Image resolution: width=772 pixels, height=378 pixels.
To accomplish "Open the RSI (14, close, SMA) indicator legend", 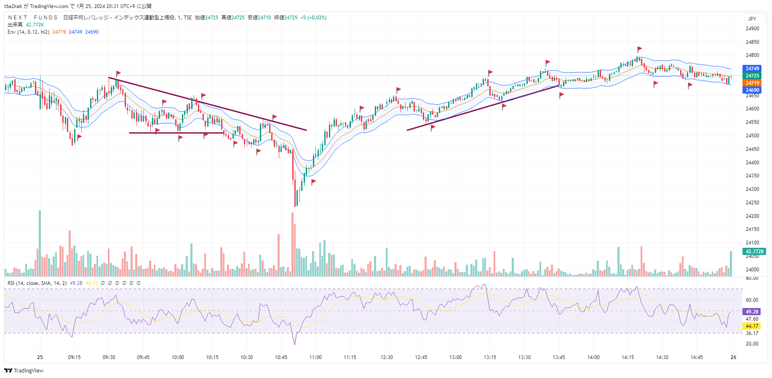I will tap(37, 283).
